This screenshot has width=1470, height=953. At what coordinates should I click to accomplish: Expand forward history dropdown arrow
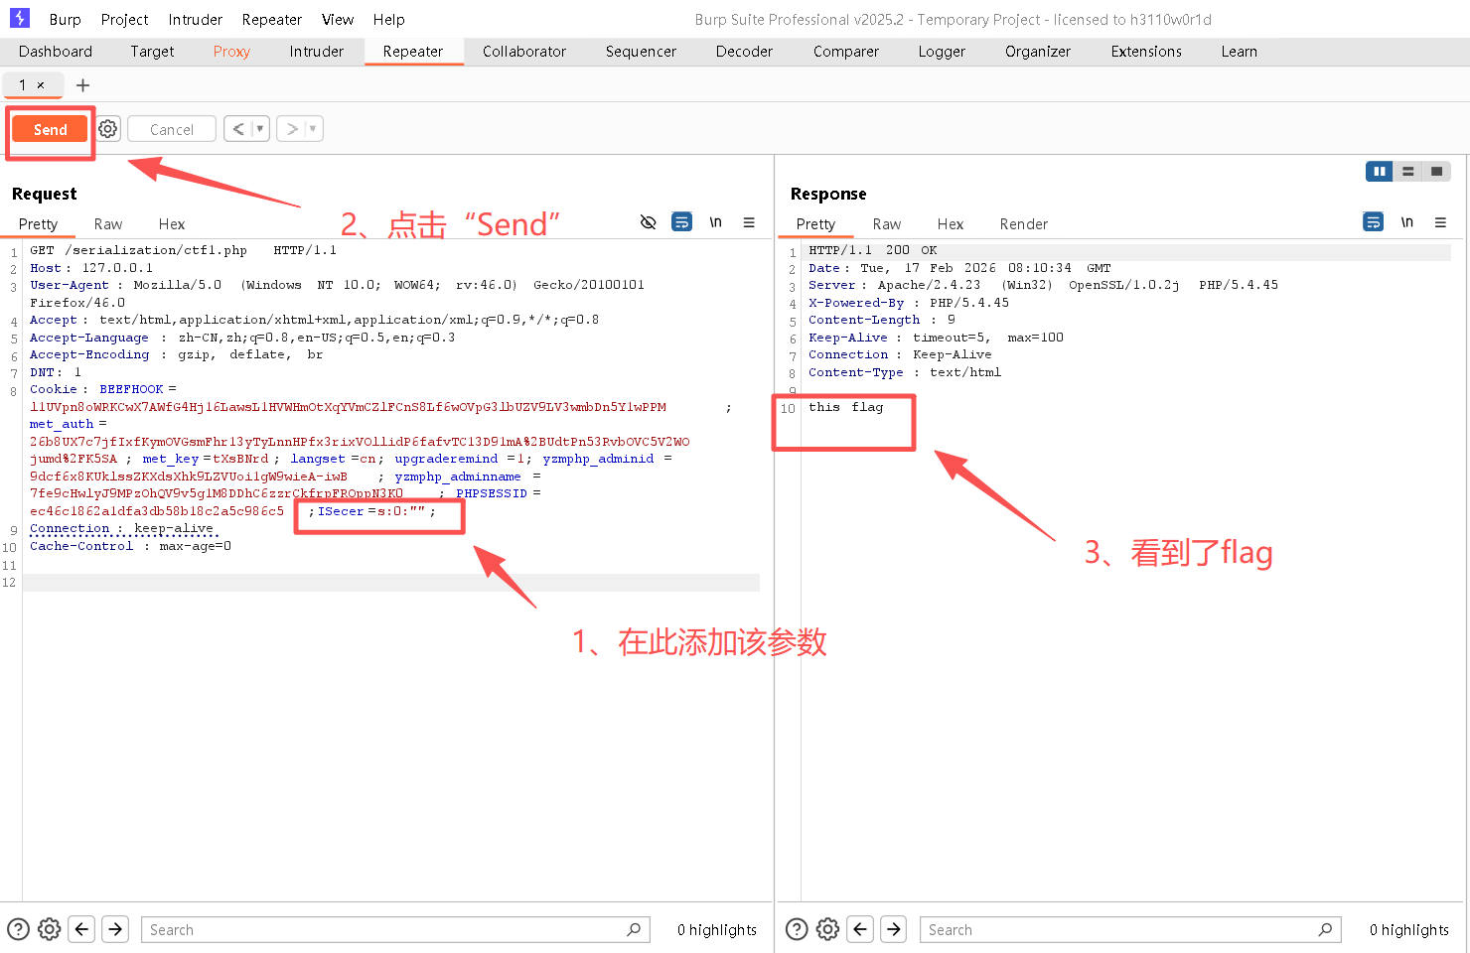[x=314, y=129]
